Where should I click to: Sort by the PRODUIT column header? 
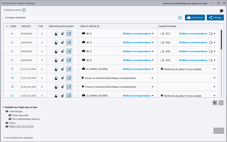(26, 26)
